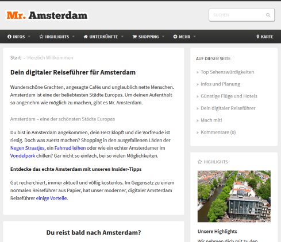Jump to Günstige Flüge und Hotels
The height and width of the screenshot is (242, 281).
(x=229, y=96)
